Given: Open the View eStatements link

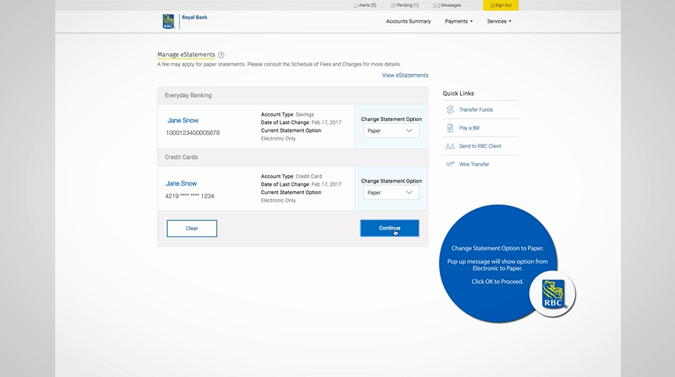Looking at the screenshot, I should [x=405, y=75].
